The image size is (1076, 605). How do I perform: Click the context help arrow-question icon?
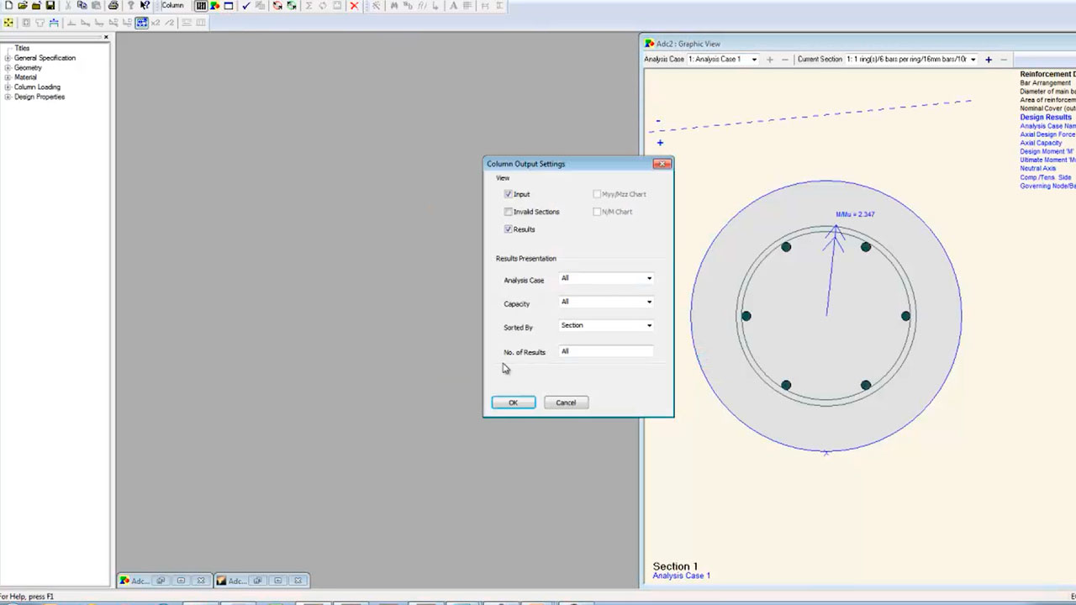click(145, 6)
